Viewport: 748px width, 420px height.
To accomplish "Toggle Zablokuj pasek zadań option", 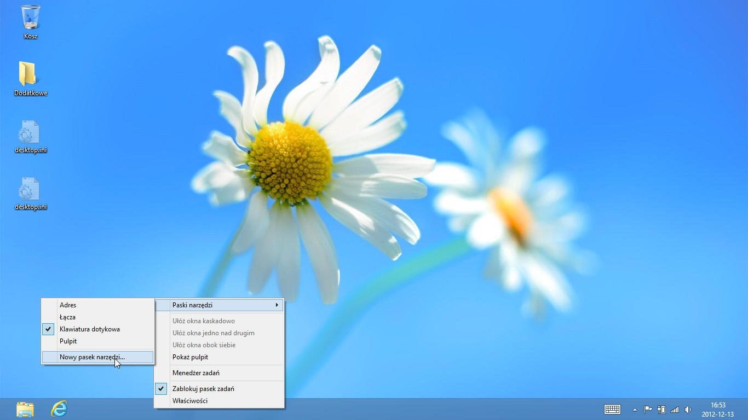I will click(219, 389).
